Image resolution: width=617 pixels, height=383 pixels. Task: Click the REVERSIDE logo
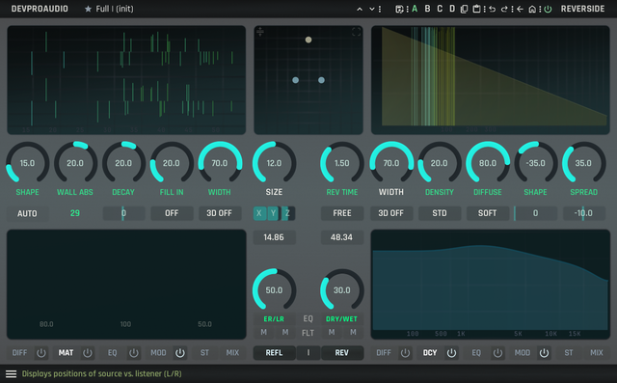[x=582, y=9]
